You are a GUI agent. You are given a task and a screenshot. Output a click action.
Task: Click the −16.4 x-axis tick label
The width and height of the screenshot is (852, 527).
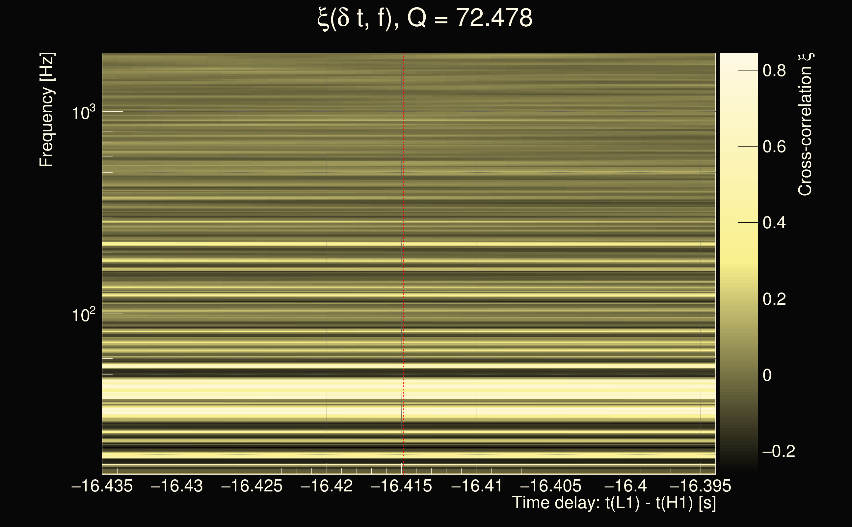(626, 486)
